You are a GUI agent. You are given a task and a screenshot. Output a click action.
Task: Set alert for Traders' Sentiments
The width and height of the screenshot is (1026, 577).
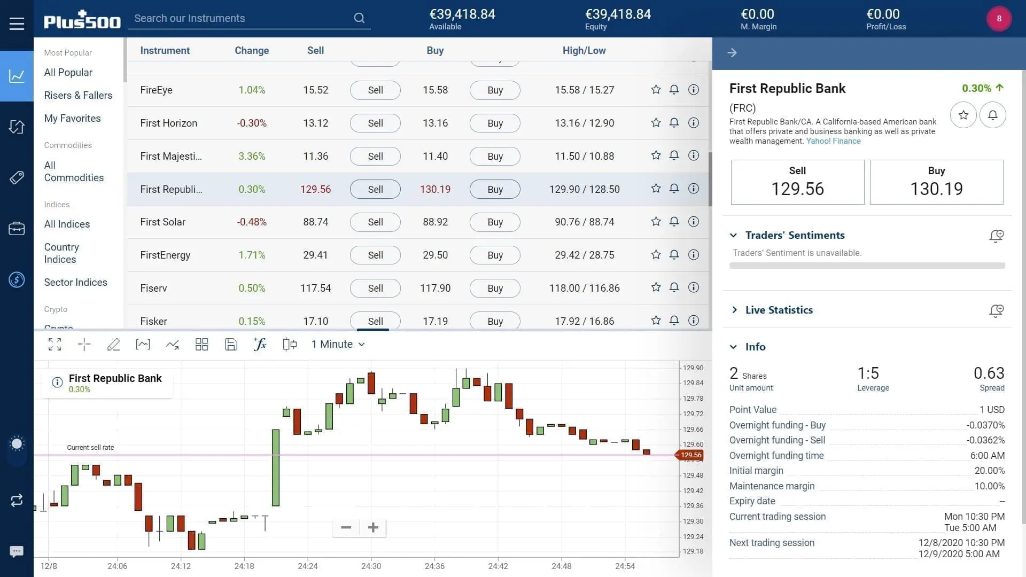coord(997,236)
